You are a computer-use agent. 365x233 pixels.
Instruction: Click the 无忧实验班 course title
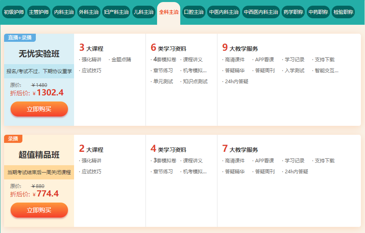tap(39, 54)
